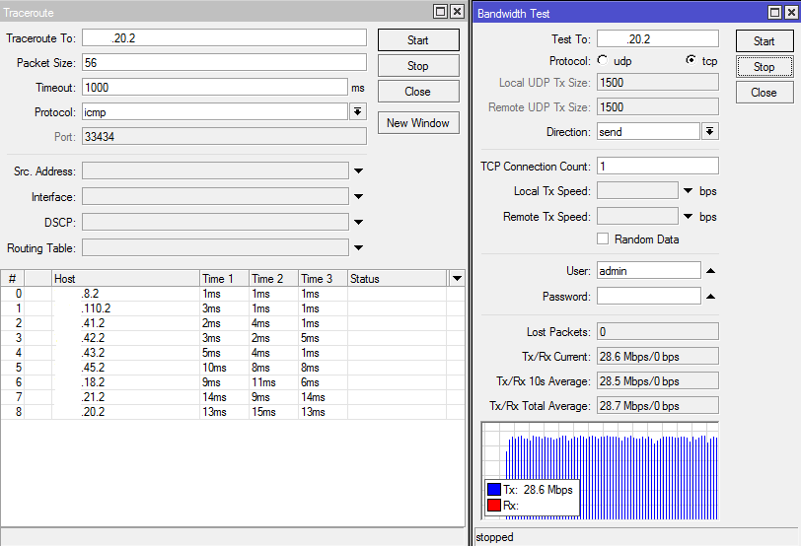Start the Bandwidth Test
Image resolution: width=801 pixels, height=546 pixels.
point(765,41)
